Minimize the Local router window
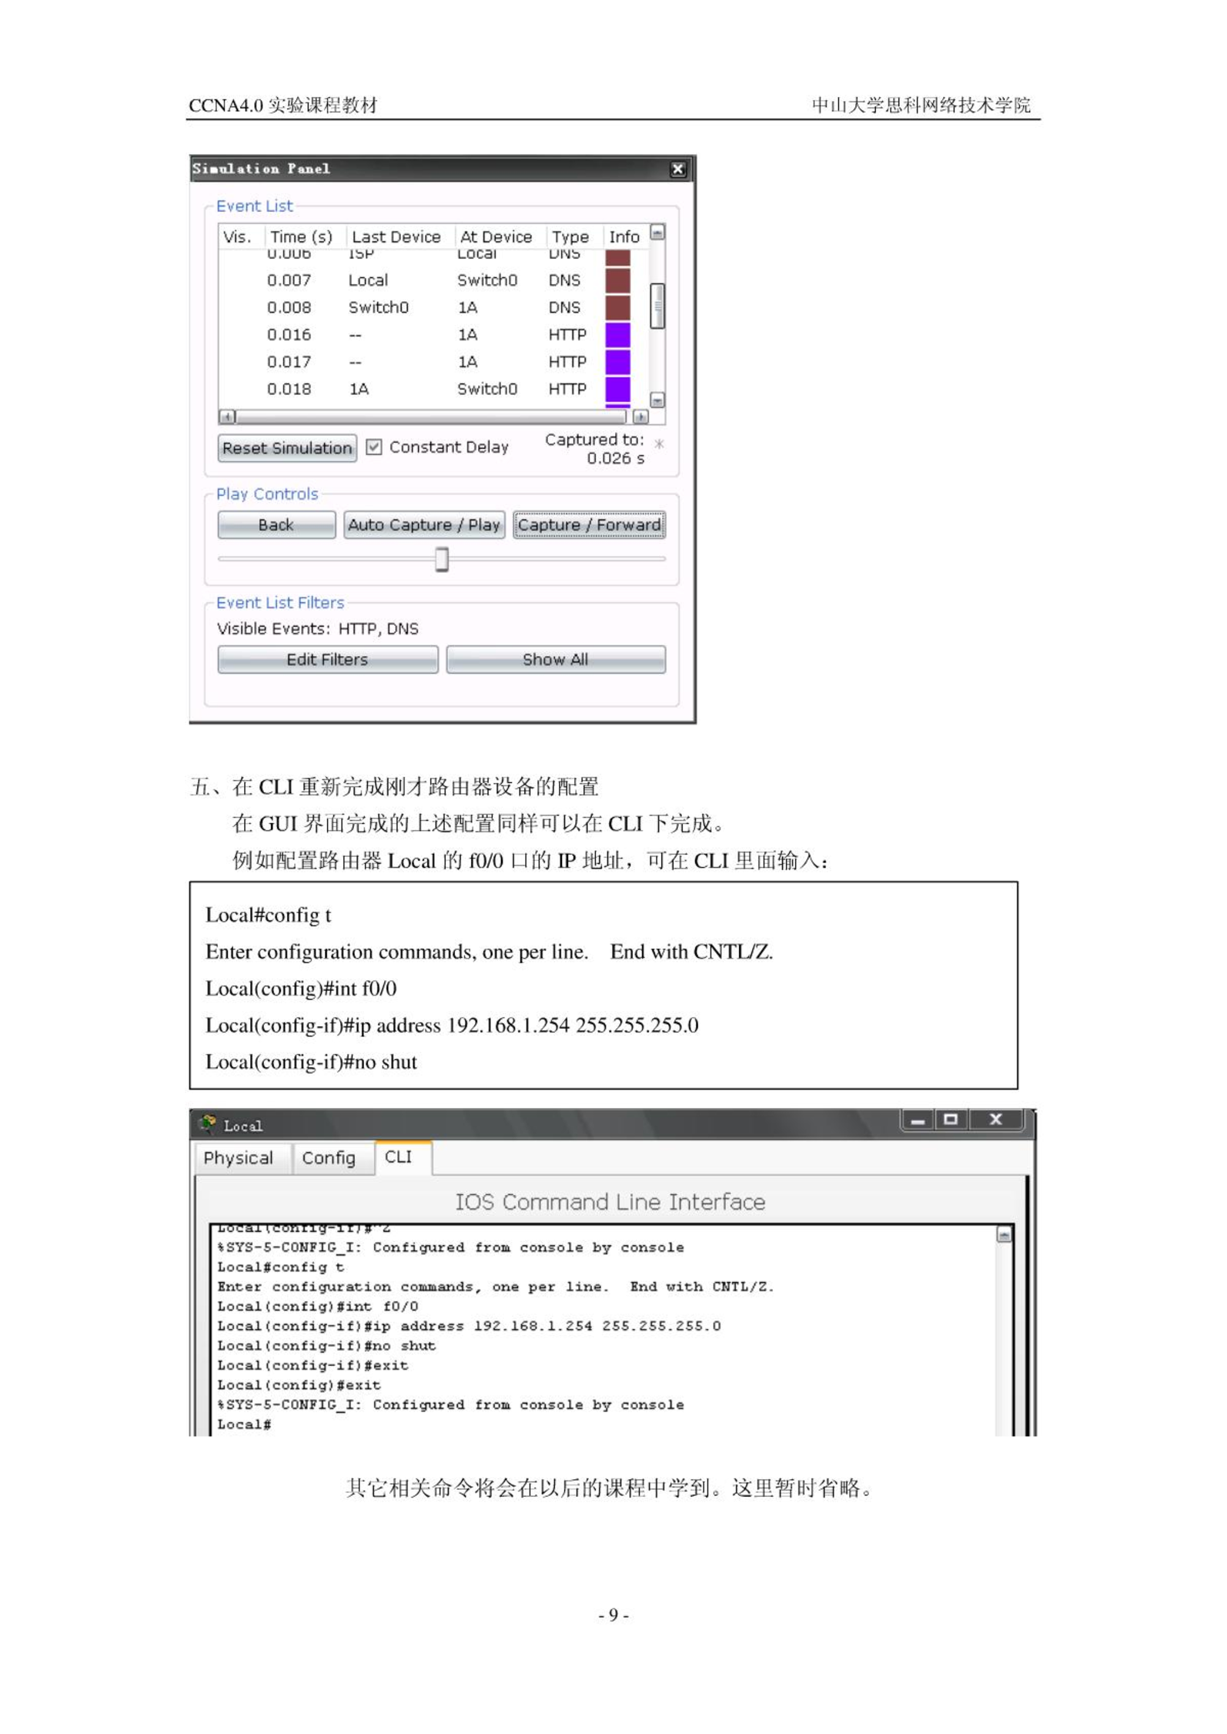This screenshot has height=1734, width=1227. [918, 1120]
